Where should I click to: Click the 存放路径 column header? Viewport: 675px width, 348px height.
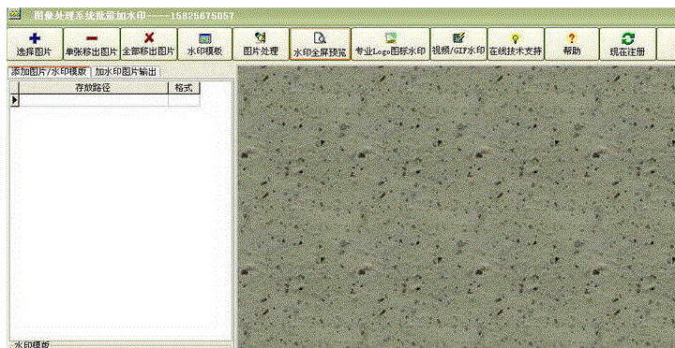pyautogui.click(x=94, y=88)
